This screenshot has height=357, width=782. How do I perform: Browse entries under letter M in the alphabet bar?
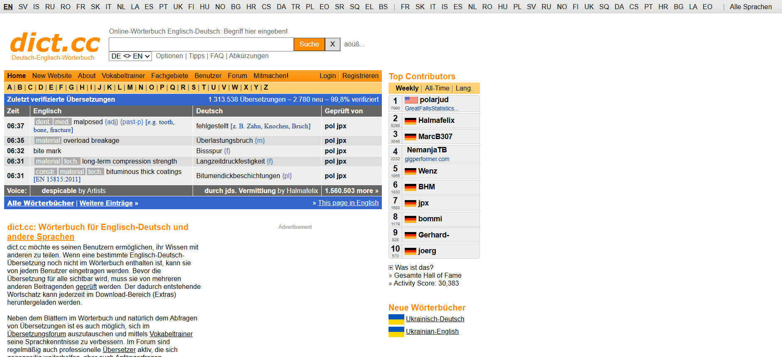pyautogui.click(x=130, y=88)
